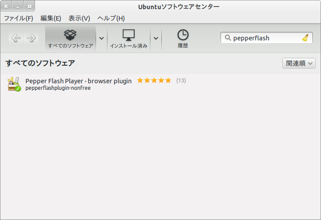Maximize the Ubuntu Software Center window
The width and height of the screenshot is (321, 220).
[x=29, y=6]
